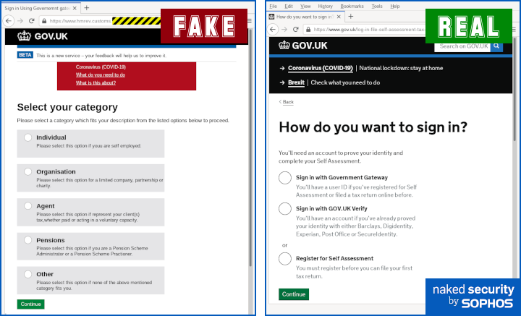The image size is (521, 316).
Task: Click the www.gov.uk address bar URL
Action: pyautogui.click(x=369, y=30)
